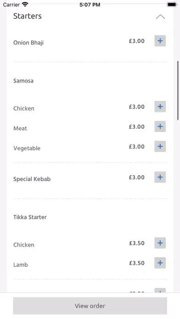Screen dimensions: 180x319
Task: Collapse the Starters section chevron
Action: pos(160,16)
